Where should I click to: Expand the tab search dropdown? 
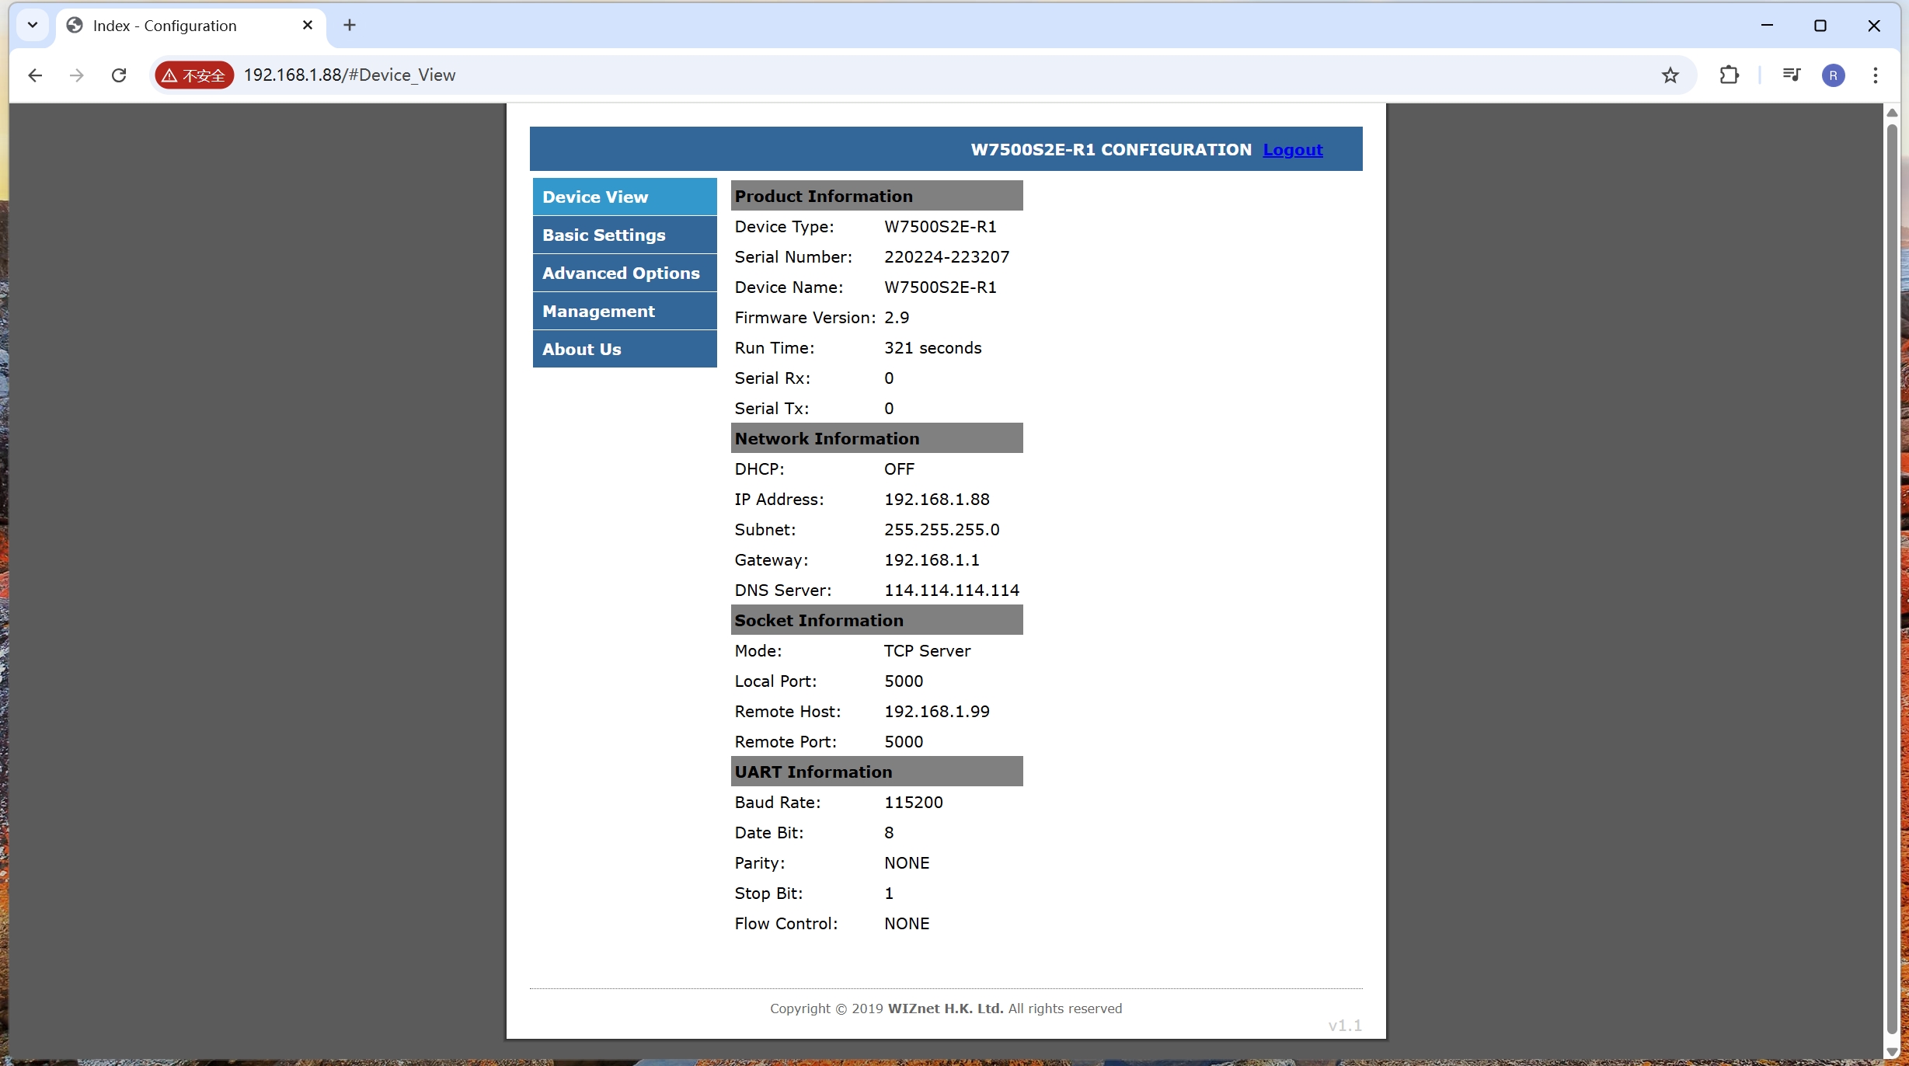coord(33,25)
